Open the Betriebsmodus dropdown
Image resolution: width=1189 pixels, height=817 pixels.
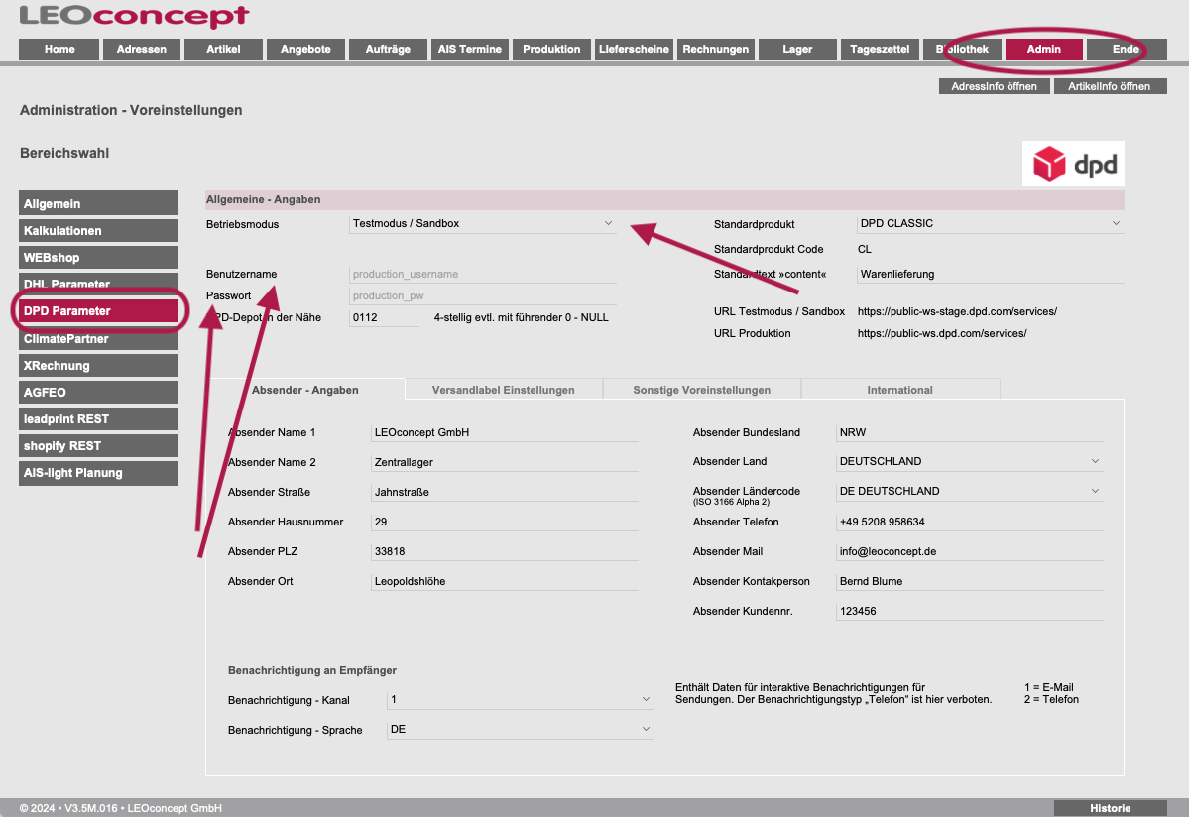(x=482, y=223)
